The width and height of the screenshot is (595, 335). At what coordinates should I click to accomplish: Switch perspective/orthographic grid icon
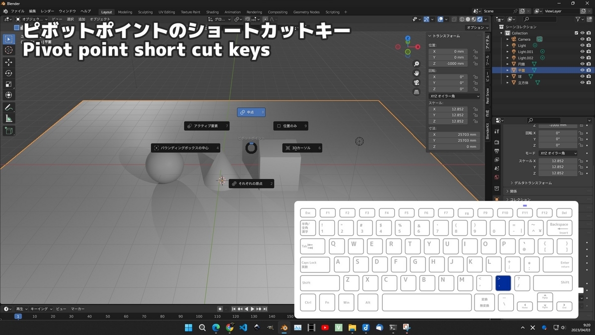click(x=416, y=92)
